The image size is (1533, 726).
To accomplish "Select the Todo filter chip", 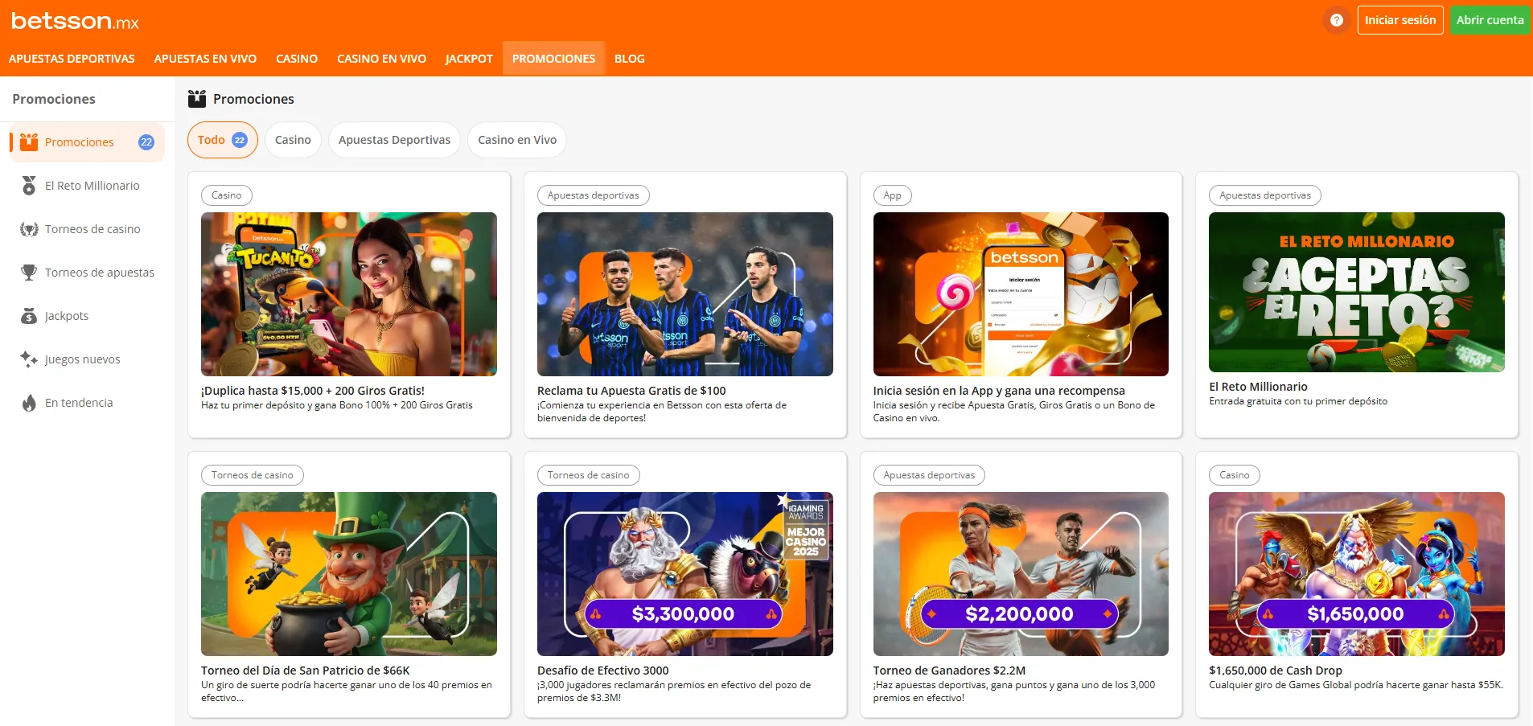I will [222, 140].
